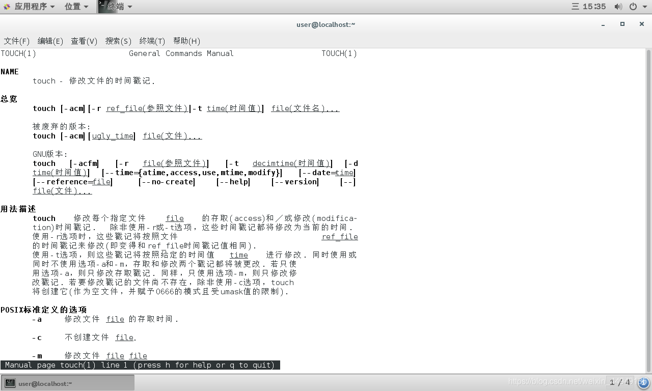Viewport: 652px width, 391px height.
Task: Click the underlined ref_file(参照文件) text
Action: tap(147, 108)
